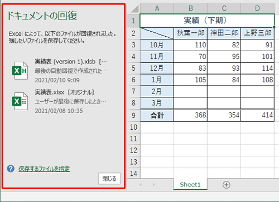279x202 pixels.
Task: Click the 合計 total label cell
Action: (157, 115)
